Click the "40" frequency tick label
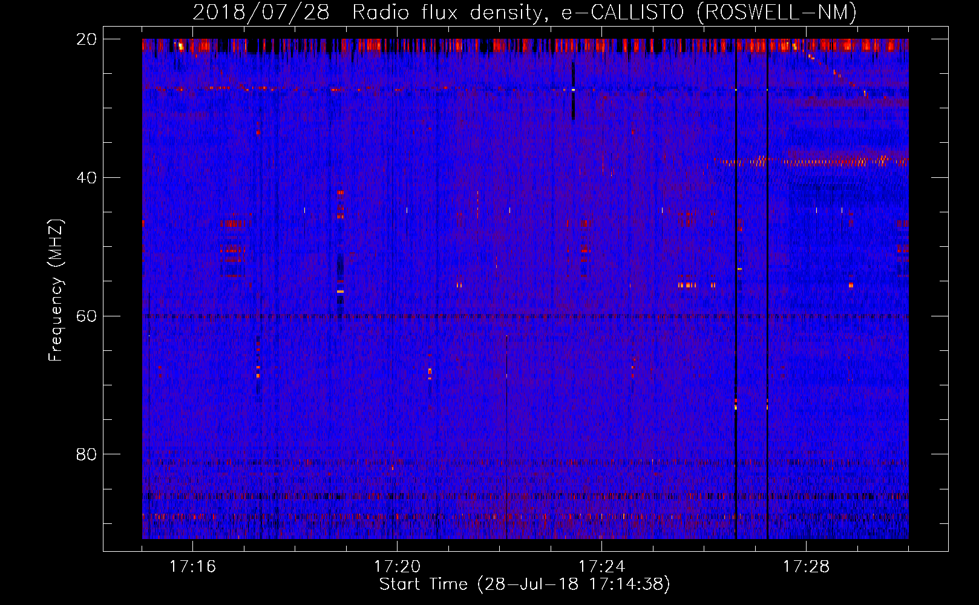979x605 pixels. 87,178
